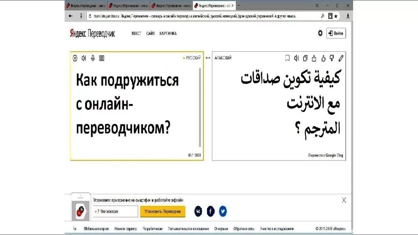Go back with the browser arrow
The height and width of the screenshot is (235, 418).
point(71,16)
